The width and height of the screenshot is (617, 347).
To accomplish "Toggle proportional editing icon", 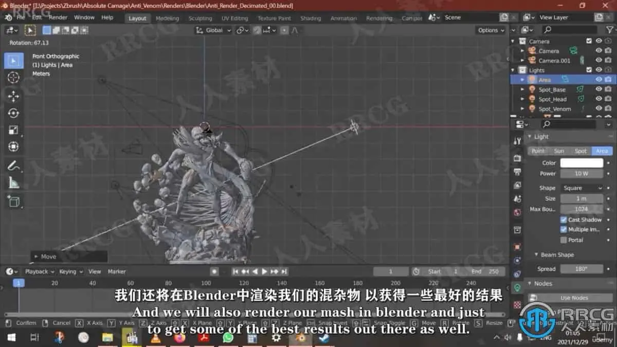I will [284, 30].
